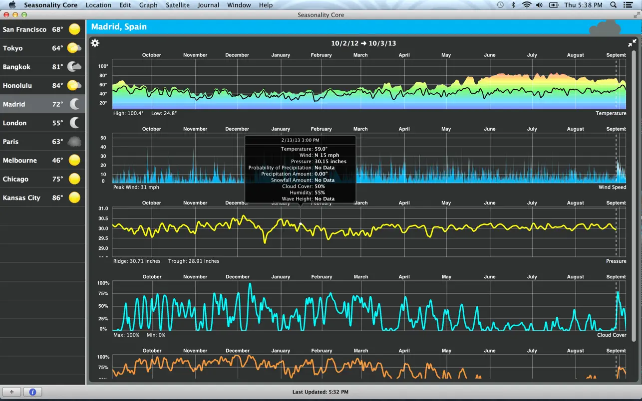The height and width of the screenshot is (401, 642).
Task: Open the Satellite menu
Action: pos(178,5)
